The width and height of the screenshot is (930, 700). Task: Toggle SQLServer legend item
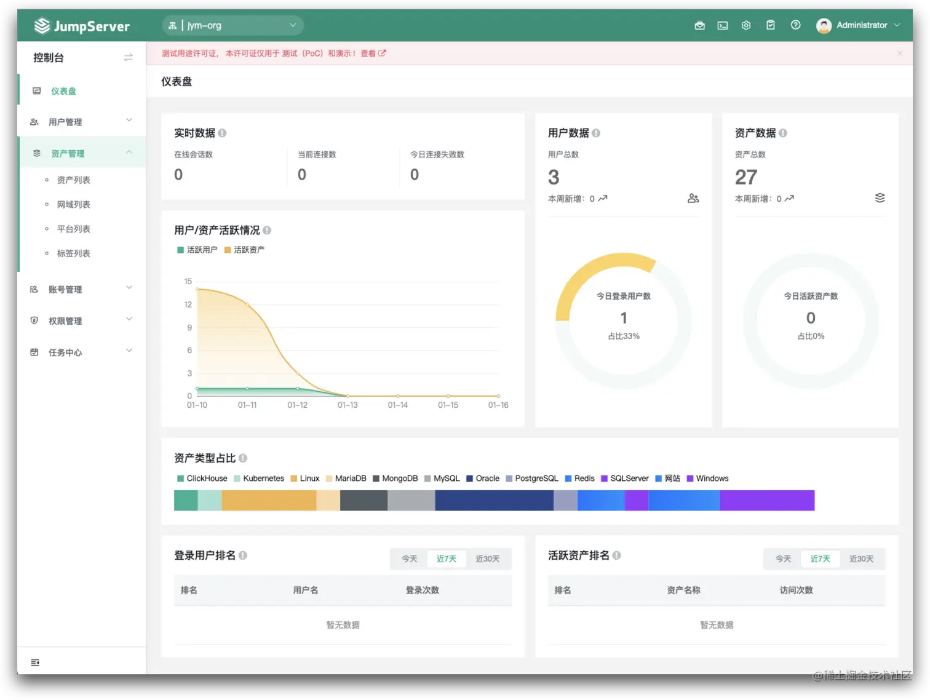coord(625,479)
